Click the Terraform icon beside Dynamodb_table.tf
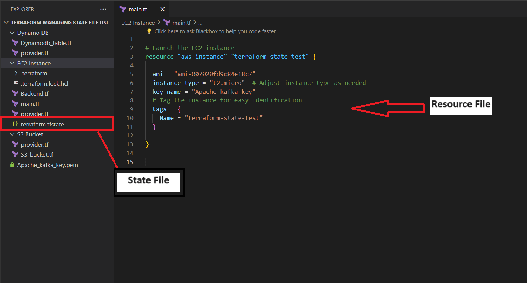Viewport: 527px width, 283px height. point(15,43)
